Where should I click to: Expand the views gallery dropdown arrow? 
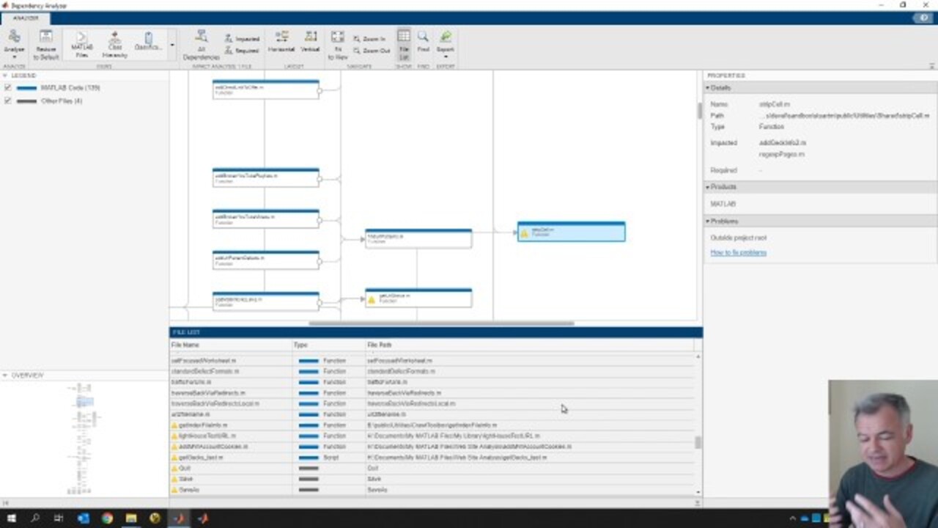click(x=172, y=45)
